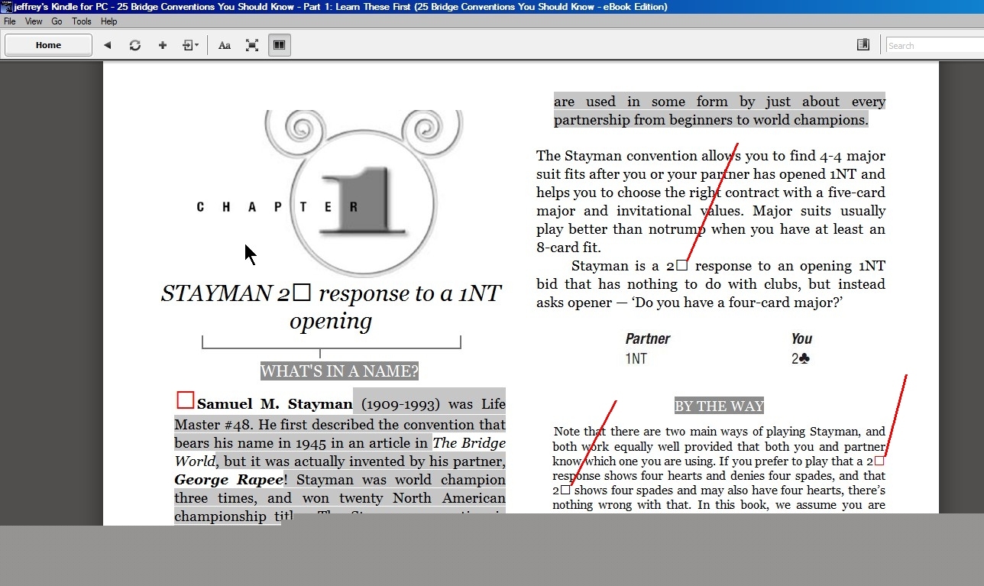Open the View menu
The image size is (984, 586).
pyautogui.click(x=34, y=21)
